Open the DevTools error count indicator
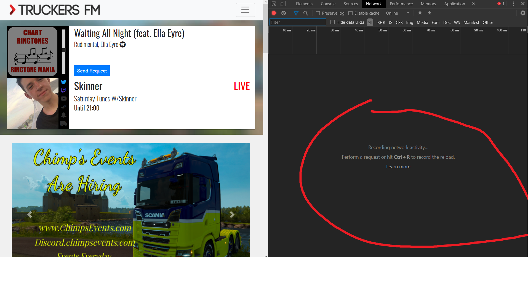The width and height of the screenshot is (528, 291). [501, 4]
